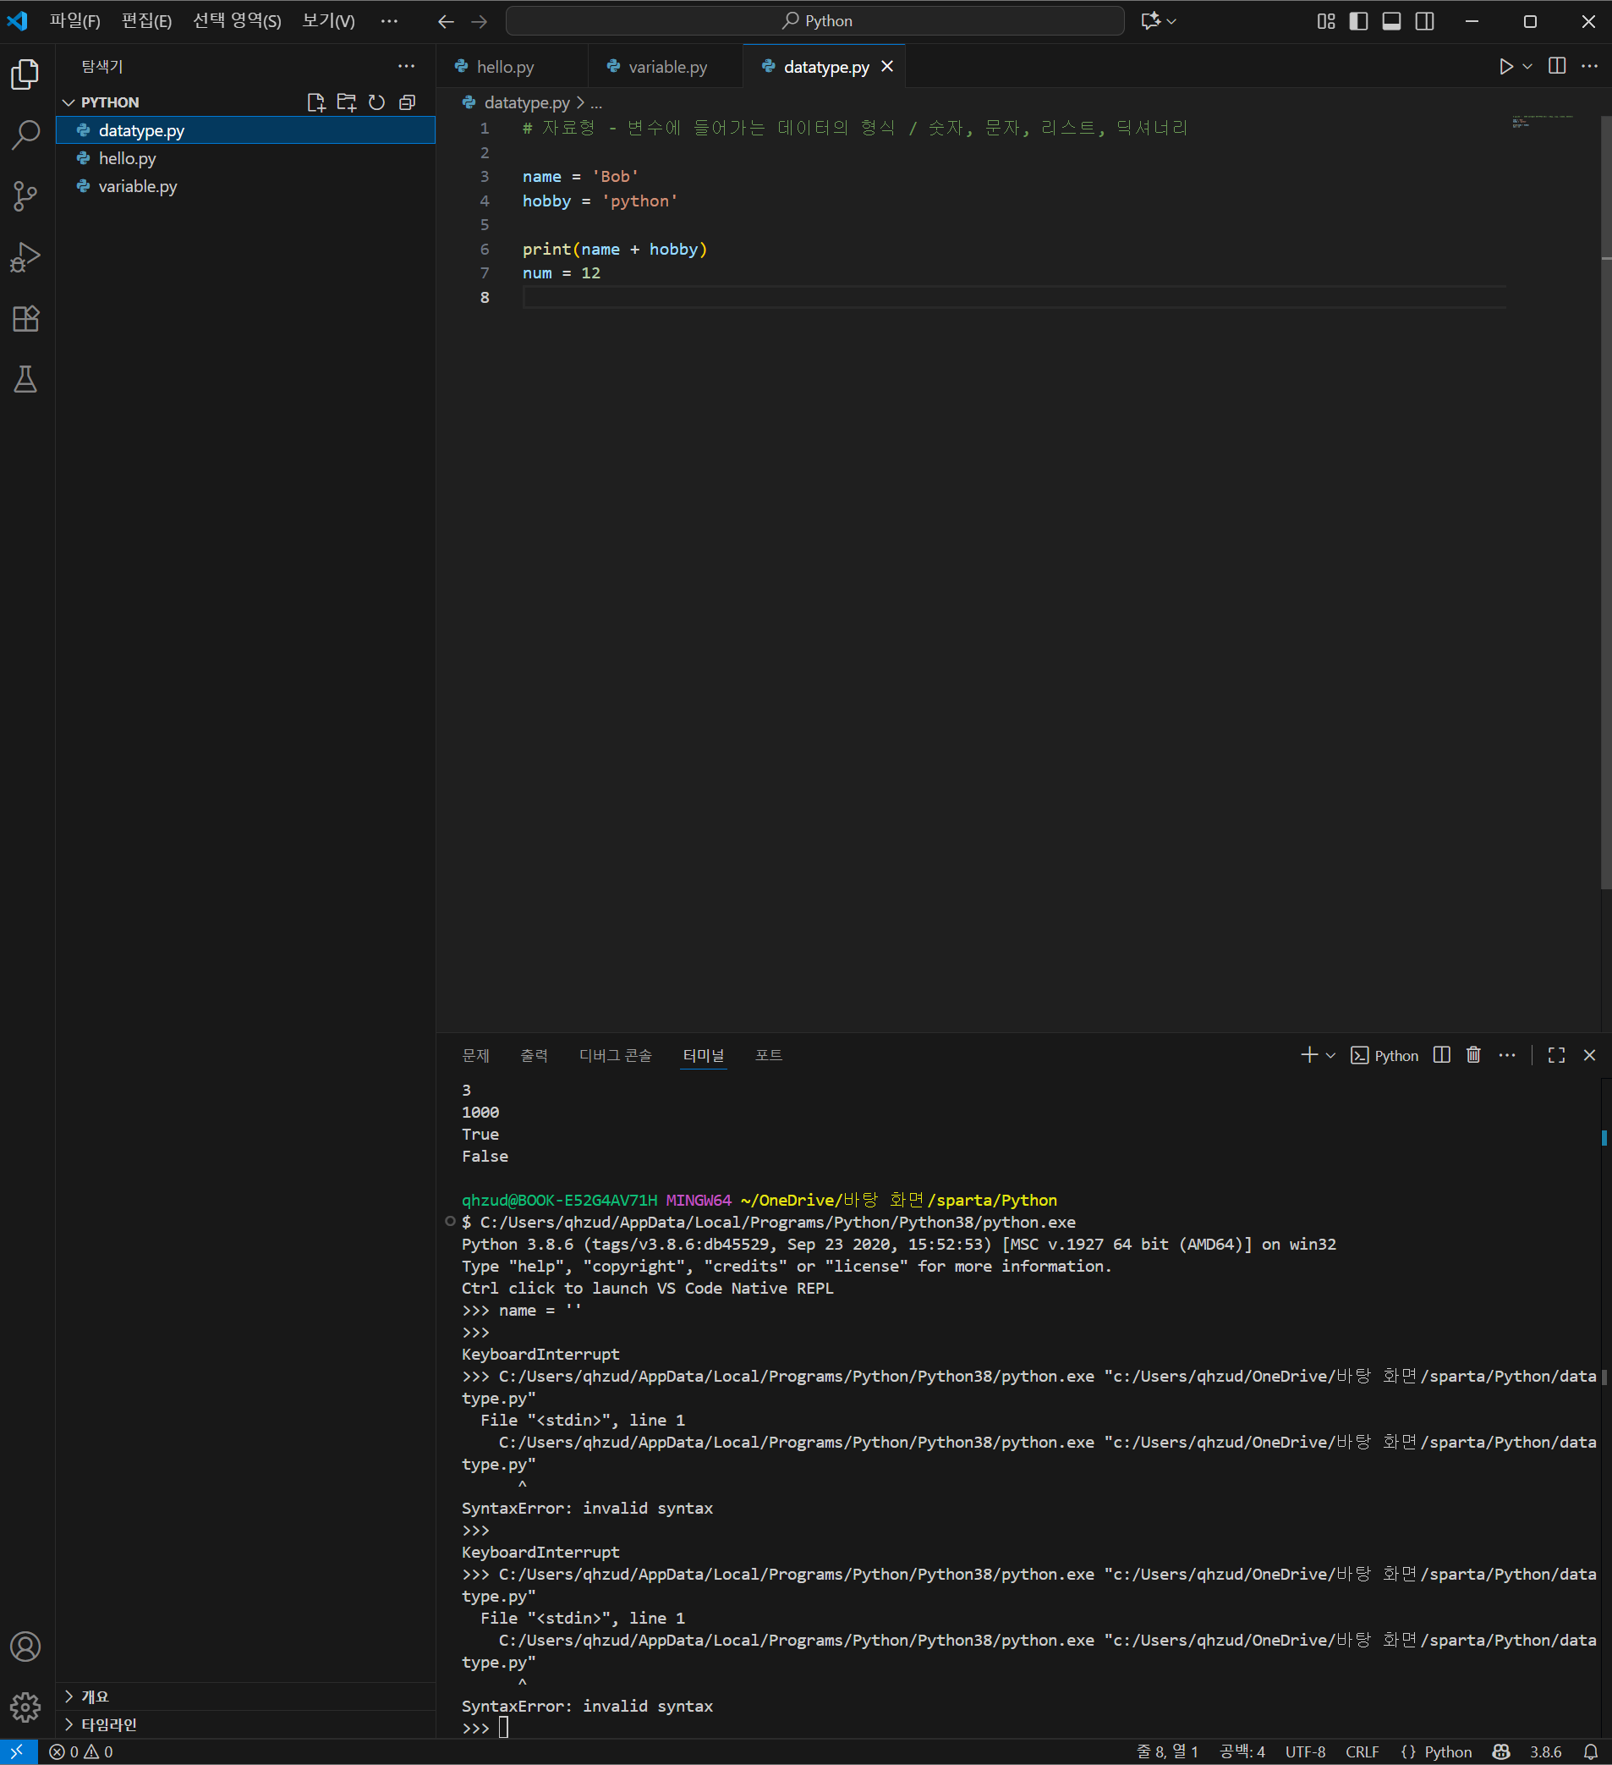Open new terminal profile dropdown

click(1330, 1055)
